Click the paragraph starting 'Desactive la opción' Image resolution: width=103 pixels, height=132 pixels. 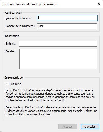tap(51, 111)
